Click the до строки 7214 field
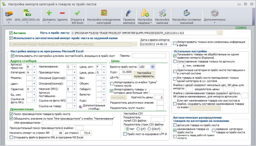Viewport: 256px width, 146px height. tap(86, 133)
